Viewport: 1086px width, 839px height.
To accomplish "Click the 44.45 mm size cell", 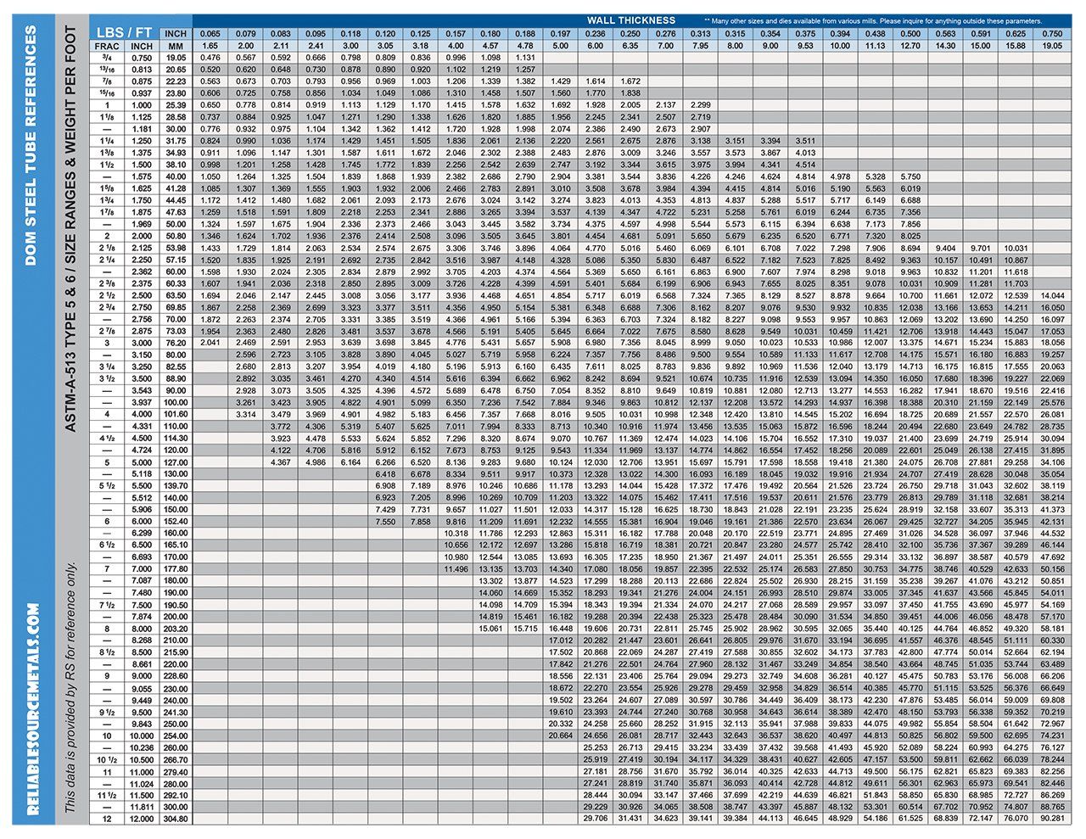I will point(176,200).
